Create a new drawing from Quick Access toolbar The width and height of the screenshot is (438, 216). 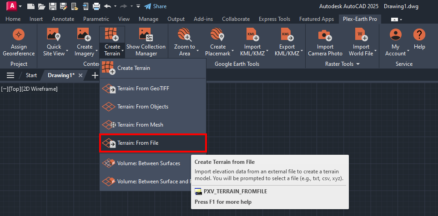click(30, 6)
